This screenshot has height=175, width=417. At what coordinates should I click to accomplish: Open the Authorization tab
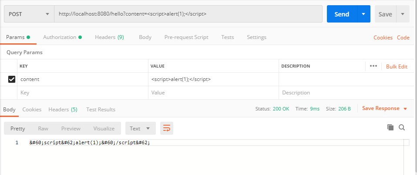pos(63,37)
